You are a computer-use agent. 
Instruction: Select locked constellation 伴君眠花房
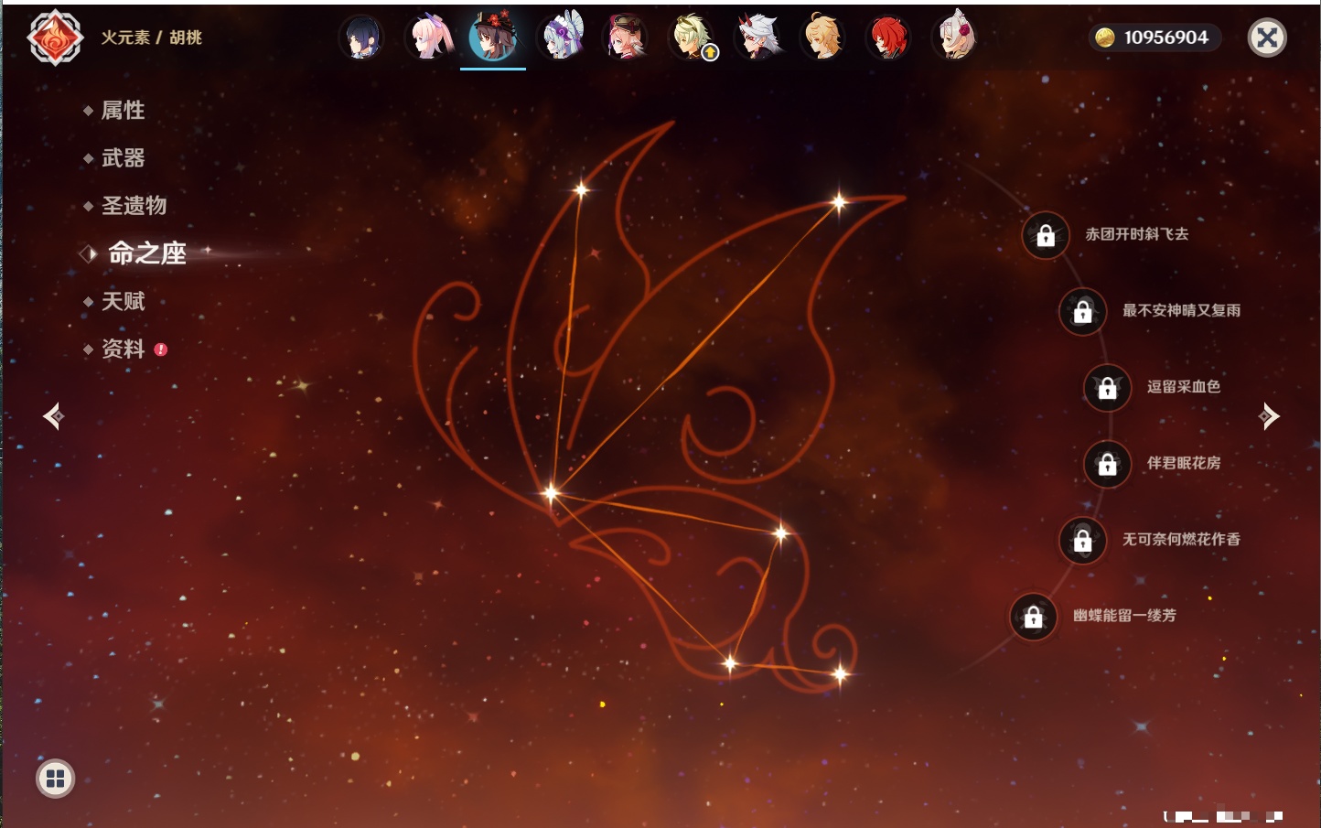pos(1107,464)
